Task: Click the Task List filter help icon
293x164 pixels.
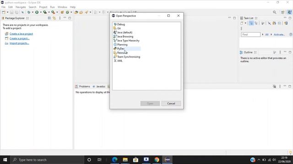Action: [291, 35]
